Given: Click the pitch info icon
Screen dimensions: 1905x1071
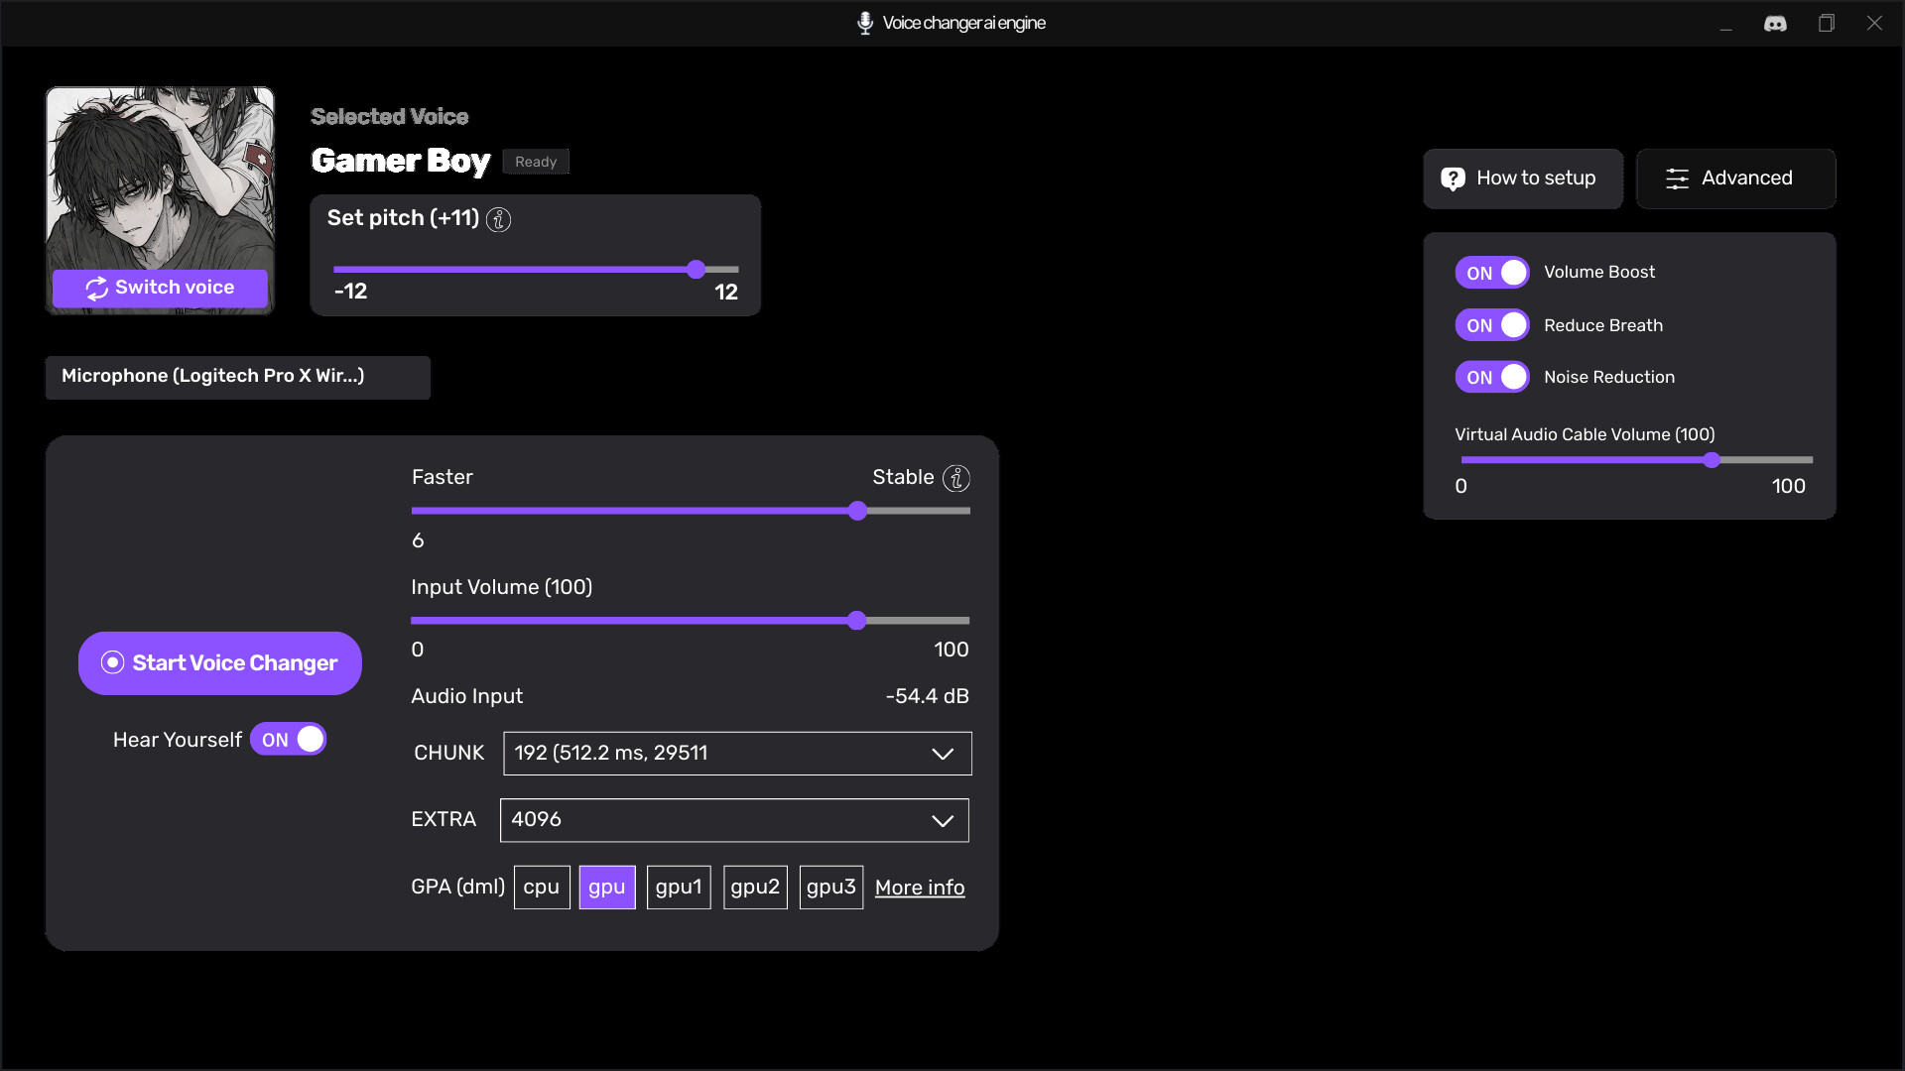Looking at the screenshot, I should click(499, 219).
